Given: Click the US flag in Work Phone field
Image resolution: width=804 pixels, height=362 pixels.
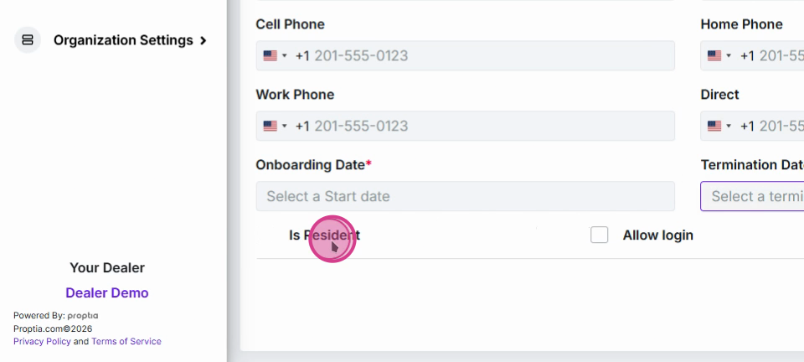Looking at the screenshot, I should coord(271,127).
